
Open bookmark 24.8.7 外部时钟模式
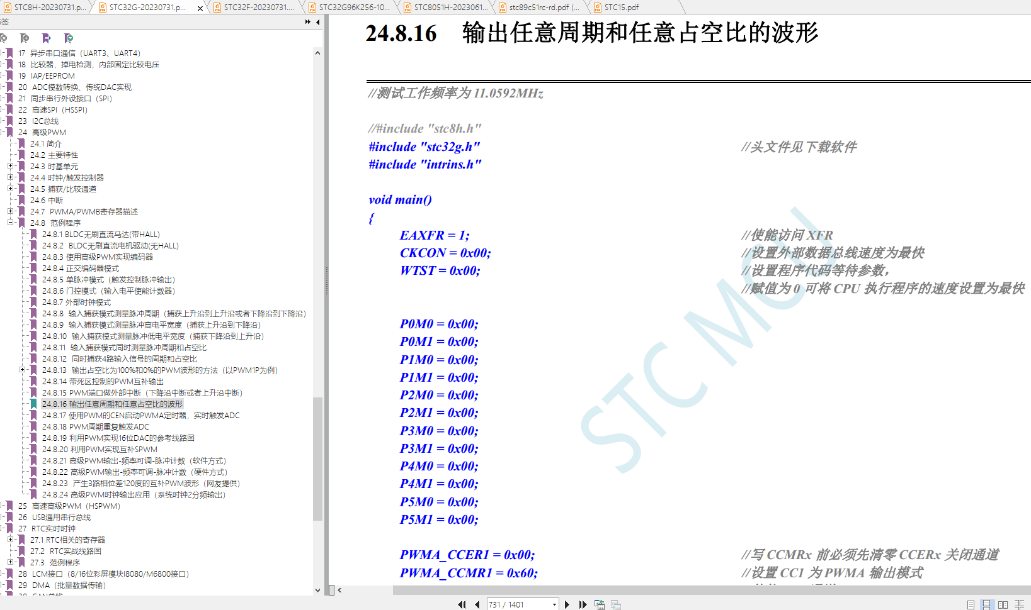76,302
